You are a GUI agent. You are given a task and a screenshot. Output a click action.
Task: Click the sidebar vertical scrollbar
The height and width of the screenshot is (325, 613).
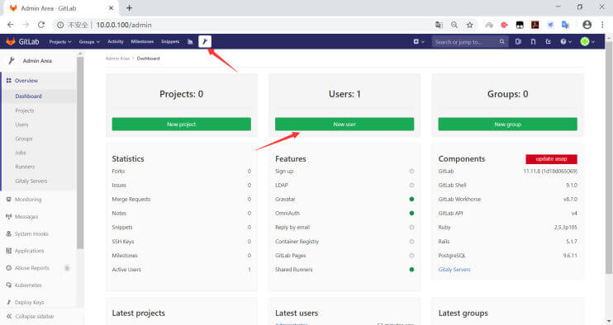pos(80,152)
